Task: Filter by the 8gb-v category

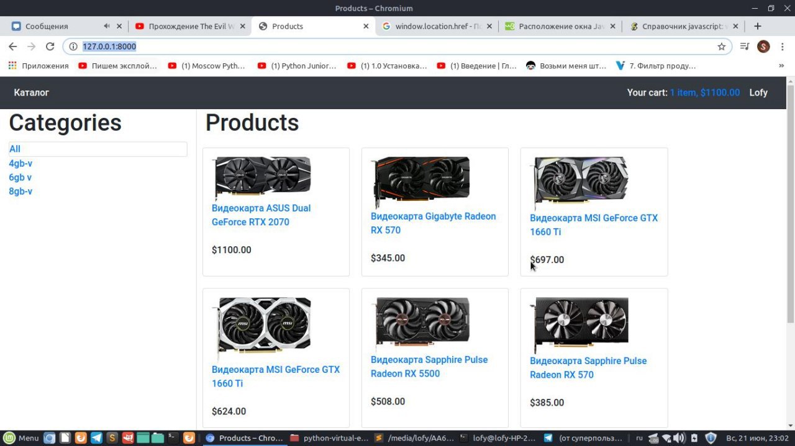Action: click(20, 191)
